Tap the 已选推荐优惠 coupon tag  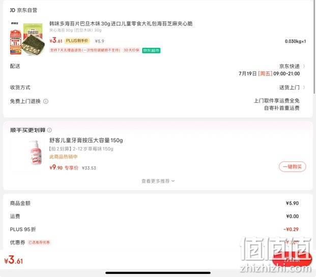39,243
